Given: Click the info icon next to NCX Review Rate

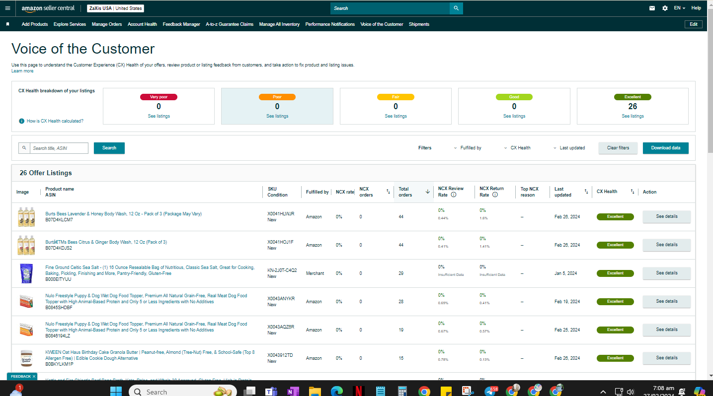Looking at the screenshot, I should point(454,195).
